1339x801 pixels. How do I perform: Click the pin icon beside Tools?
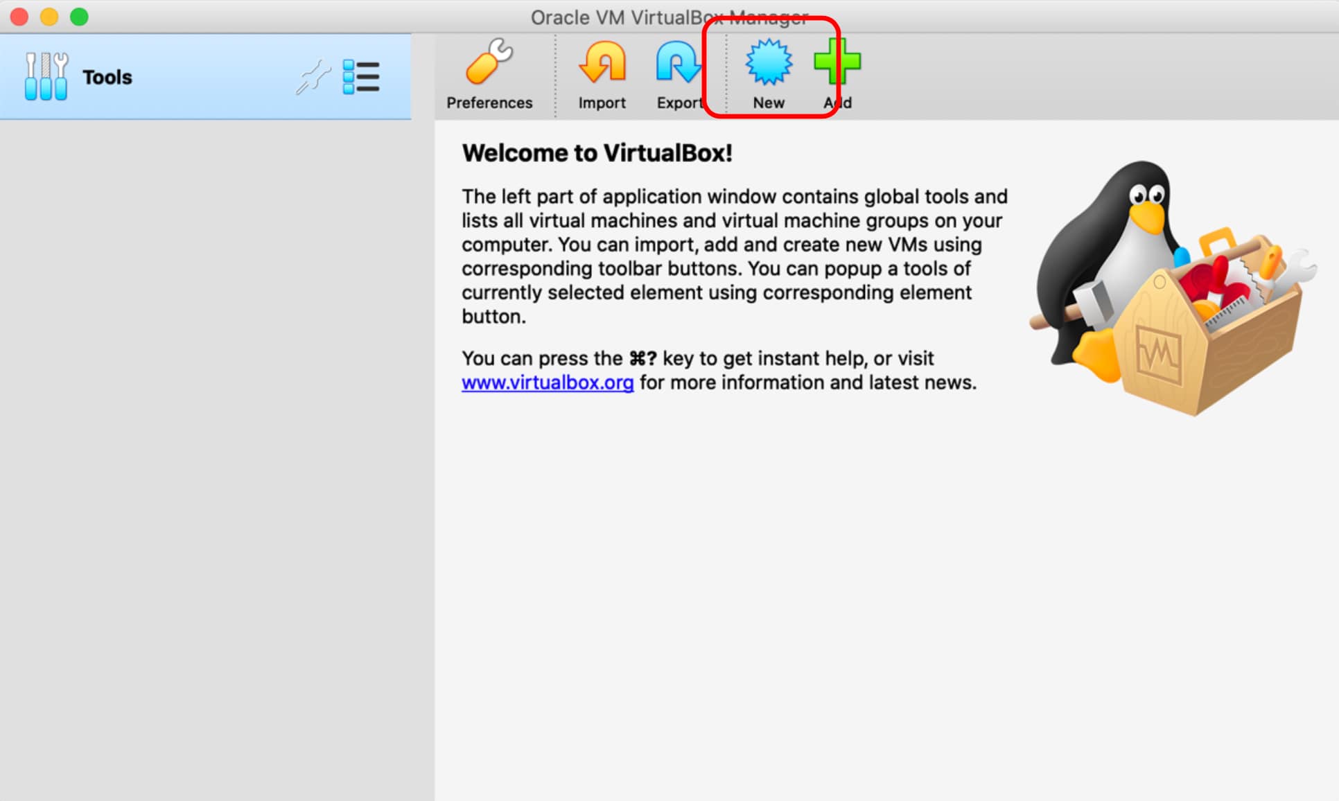click(313, 76)
